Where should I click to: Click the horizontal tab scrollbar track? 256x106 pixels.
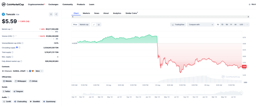pos(160,17)
